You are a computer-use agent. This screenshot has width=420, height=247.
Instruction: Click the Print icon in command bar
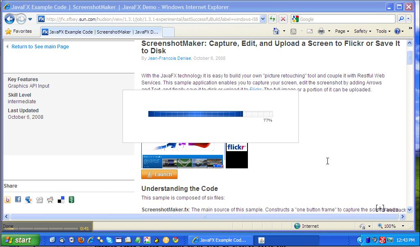tap(321, 31)
